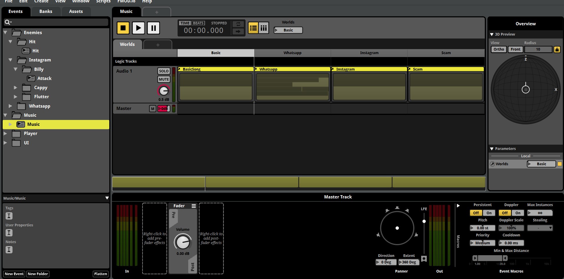Set Persistent to Off

(x=476, y=213)
